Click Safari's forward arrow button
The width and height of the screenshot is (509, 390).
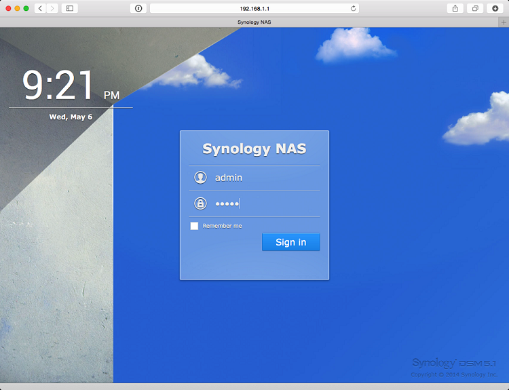(x=52, y=8)
